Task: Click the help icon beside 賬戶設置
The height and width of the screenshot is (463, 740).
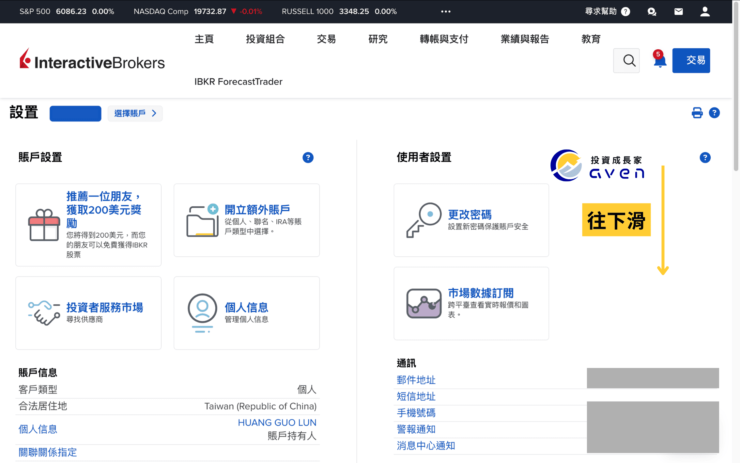Action: pos(308,157)
